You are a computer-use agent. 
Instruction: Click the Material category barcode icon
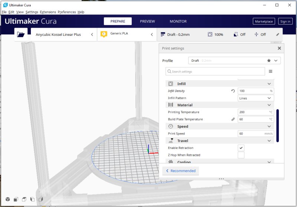(171, 105)
